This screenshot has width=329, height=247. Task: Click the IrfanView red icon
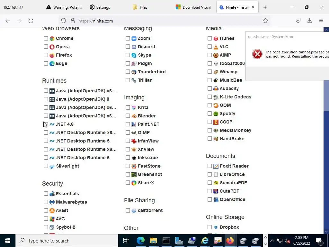coord(134,141)
